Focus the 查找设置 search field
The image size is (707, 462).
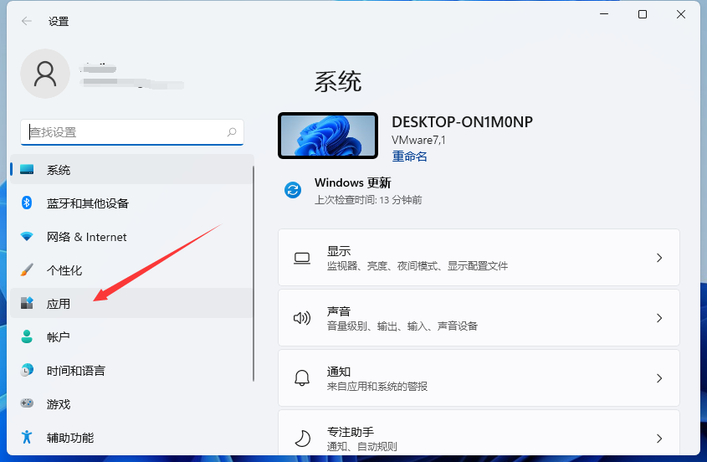click(x=132, y=132)
